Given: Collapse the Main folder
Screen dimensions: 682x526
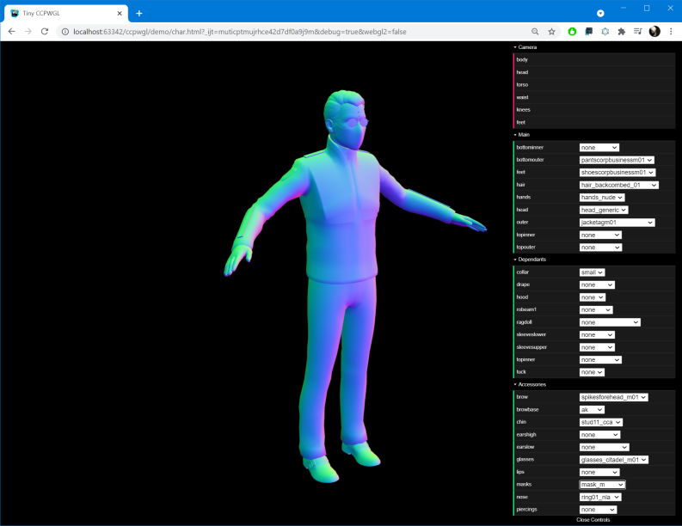Looking at the screenshot, I should coord(524,135).
